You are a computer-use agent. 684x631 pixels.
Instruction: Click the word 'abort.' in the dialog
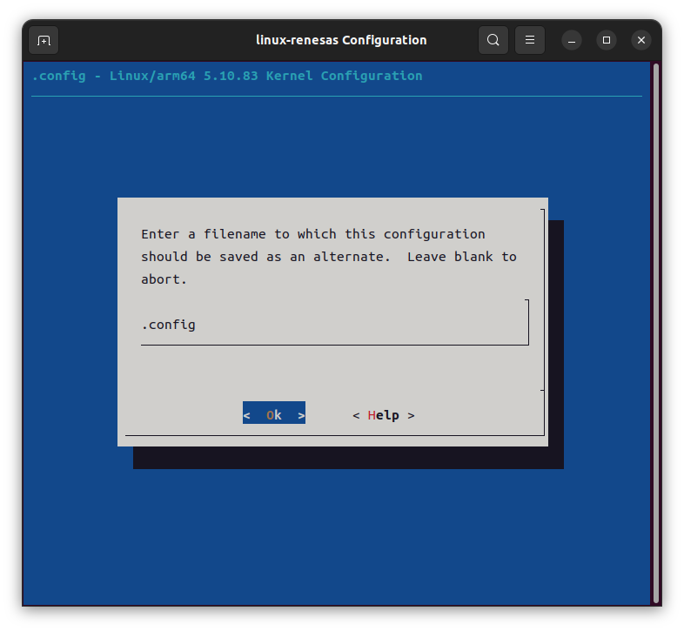(164, 279)
